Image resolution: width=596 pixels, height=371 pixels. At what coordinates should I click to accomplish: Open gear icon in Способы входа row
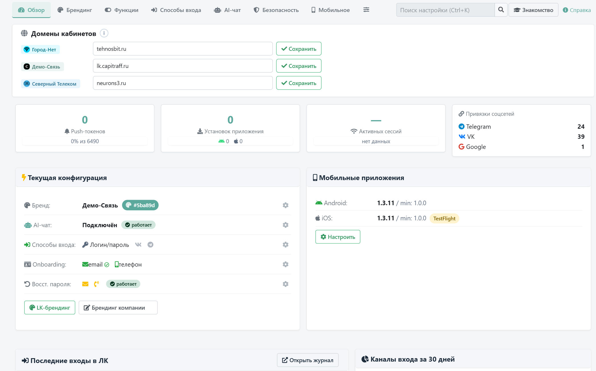pyautogui.click(x=285, y=245)
